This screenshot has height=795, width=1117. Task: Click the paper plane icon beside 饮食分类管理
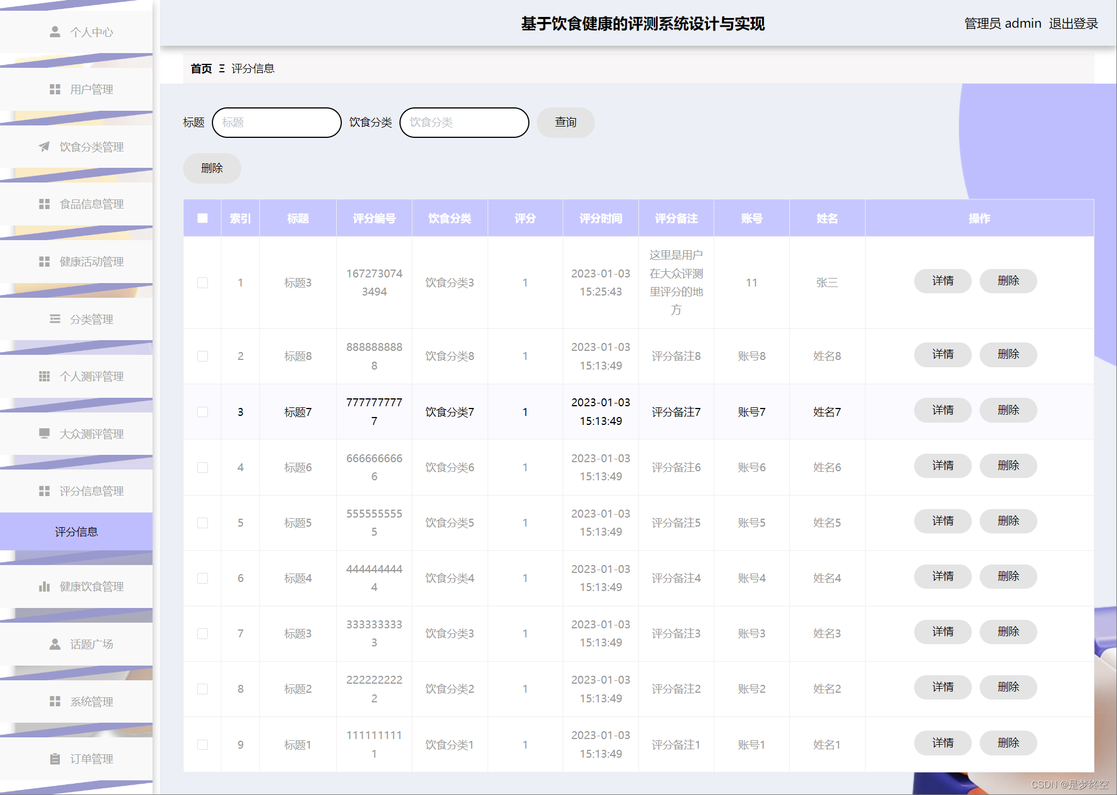44,147
